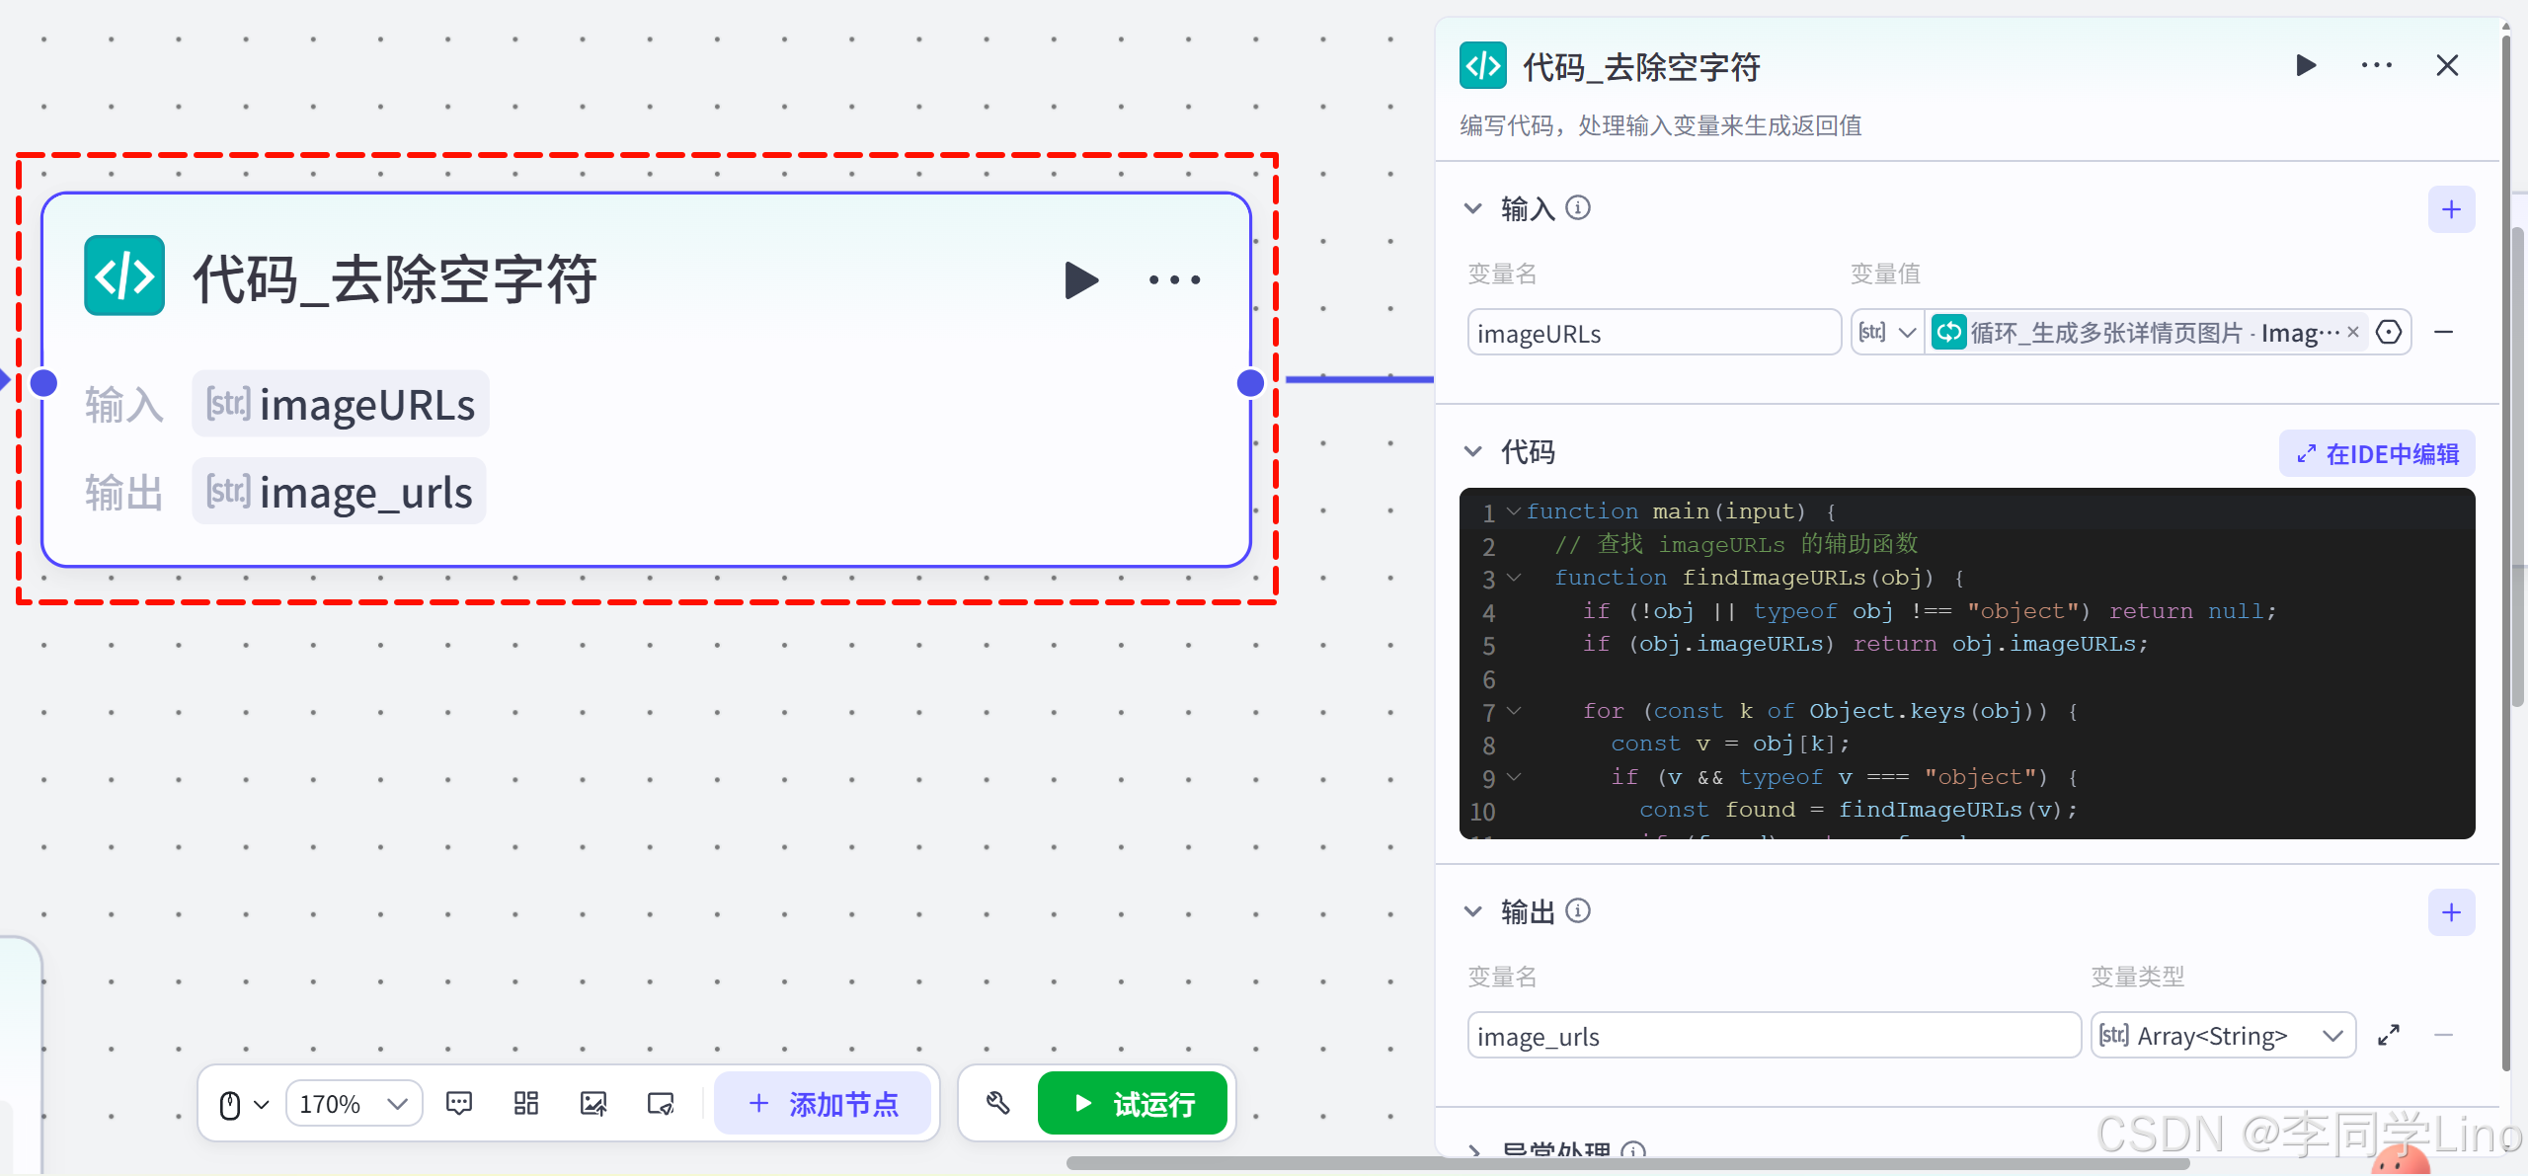Open more options on the canvas node
The image size is (2528, 1176).
tap(1174, 280)
